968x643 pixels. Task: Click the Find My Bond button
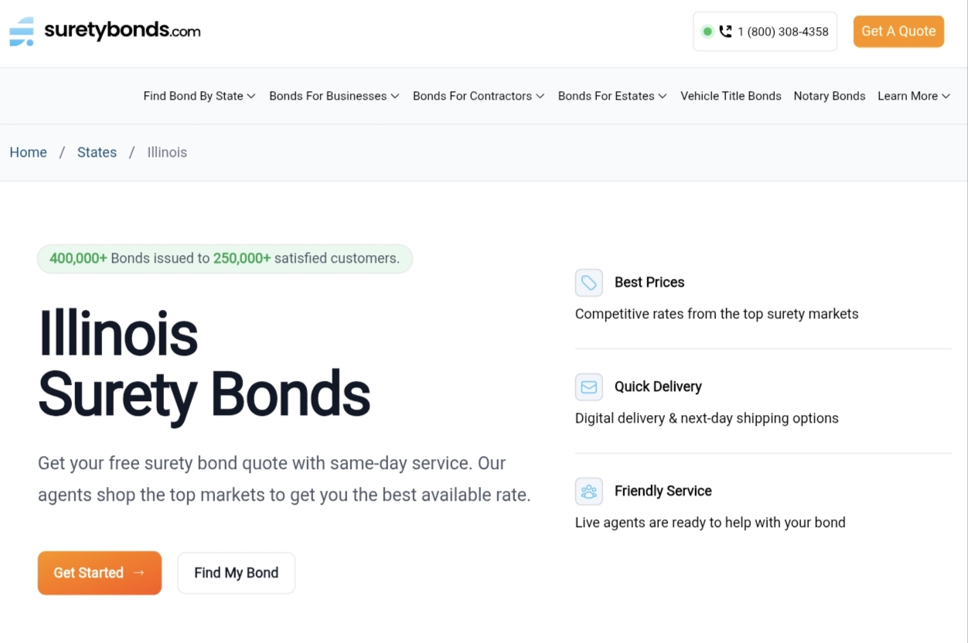click(x=237, y=573)
